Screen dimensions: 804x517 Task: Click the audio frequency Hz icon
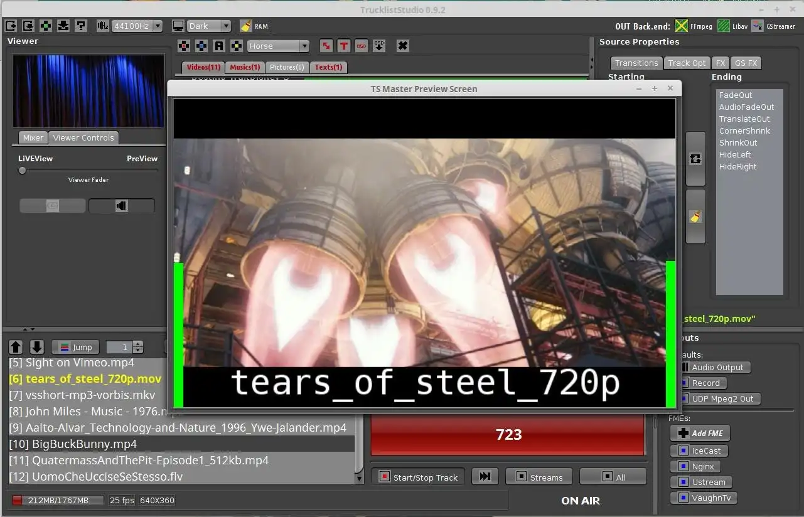(103, 26)
